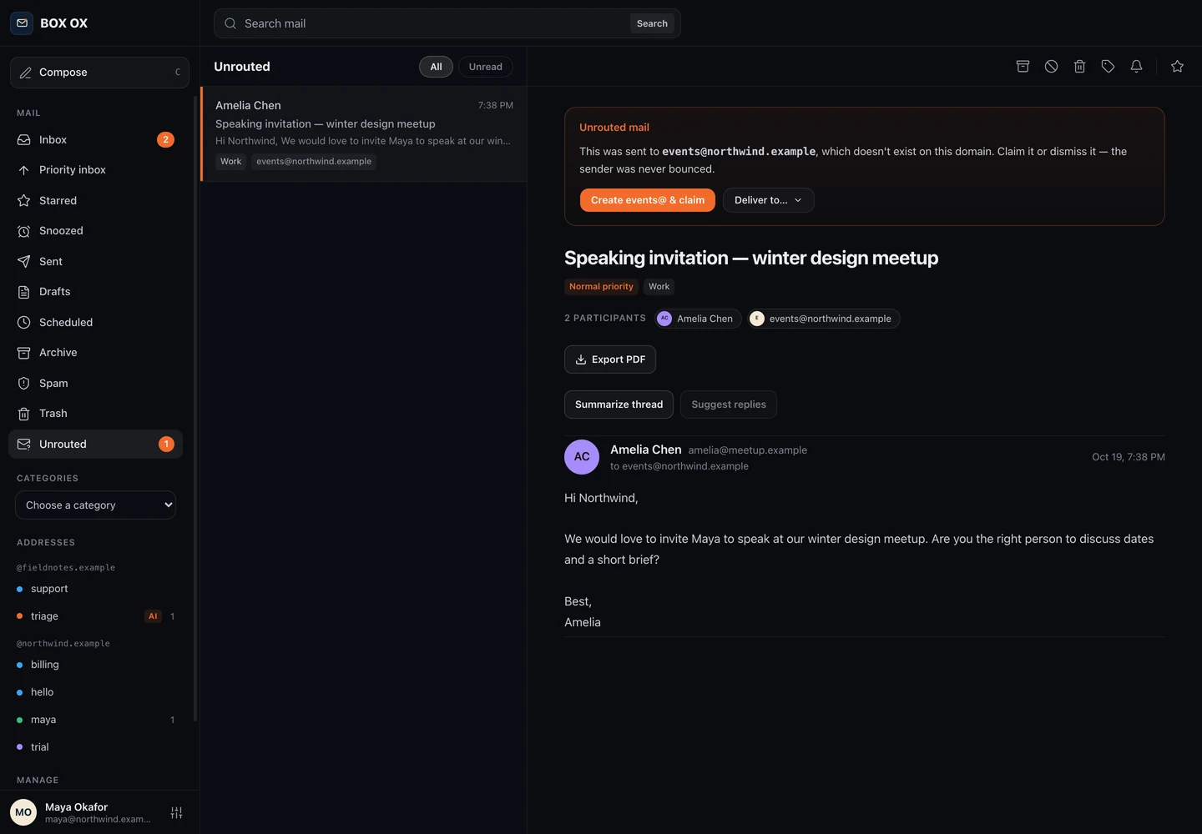Filter list to Unread messages
The height and width of the screenshot is (834, 1202).
click(x=486, y=67)
